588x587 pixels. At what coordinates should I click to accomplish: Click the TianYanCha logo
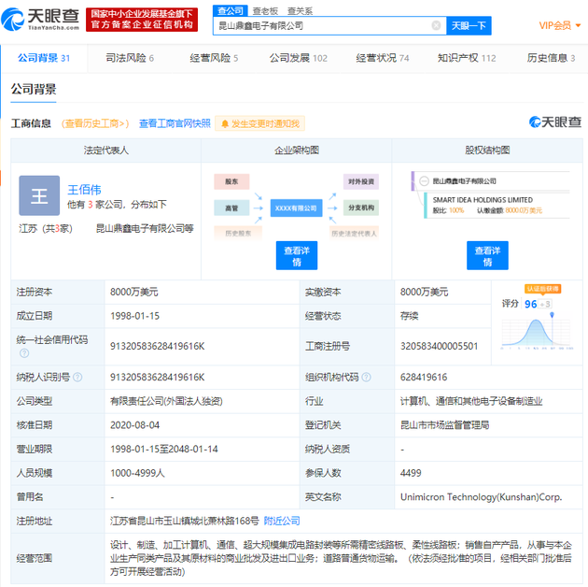(x=40, y=19)
